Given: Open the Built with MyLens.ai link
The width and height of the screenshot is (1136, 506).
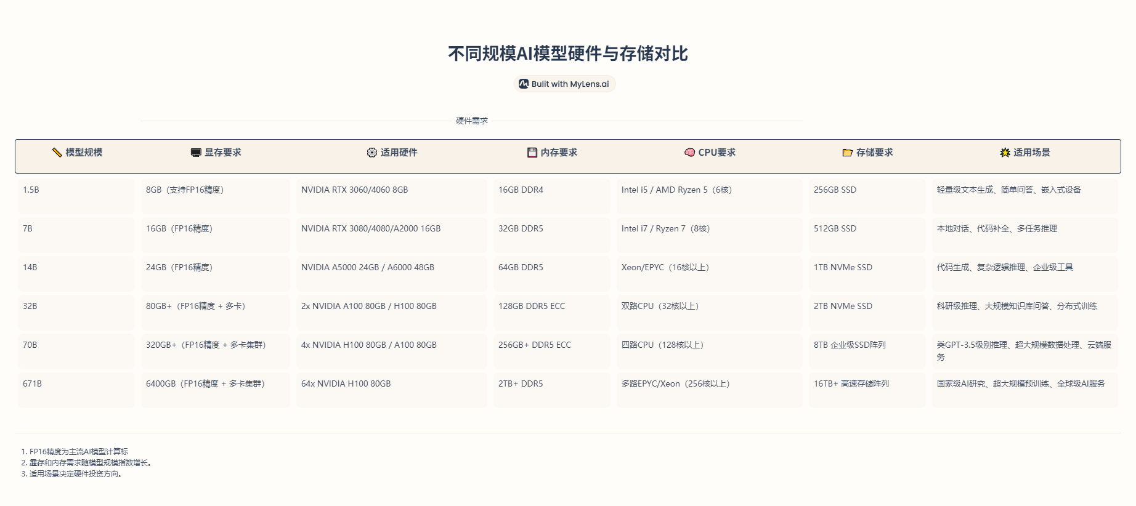Looking at the screenshot, I should (570, 84).
